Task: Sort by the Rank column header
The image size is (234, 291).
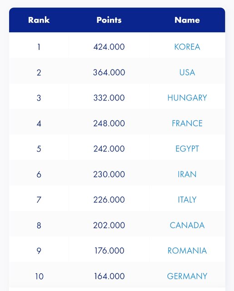Action: tap(39, 20)
